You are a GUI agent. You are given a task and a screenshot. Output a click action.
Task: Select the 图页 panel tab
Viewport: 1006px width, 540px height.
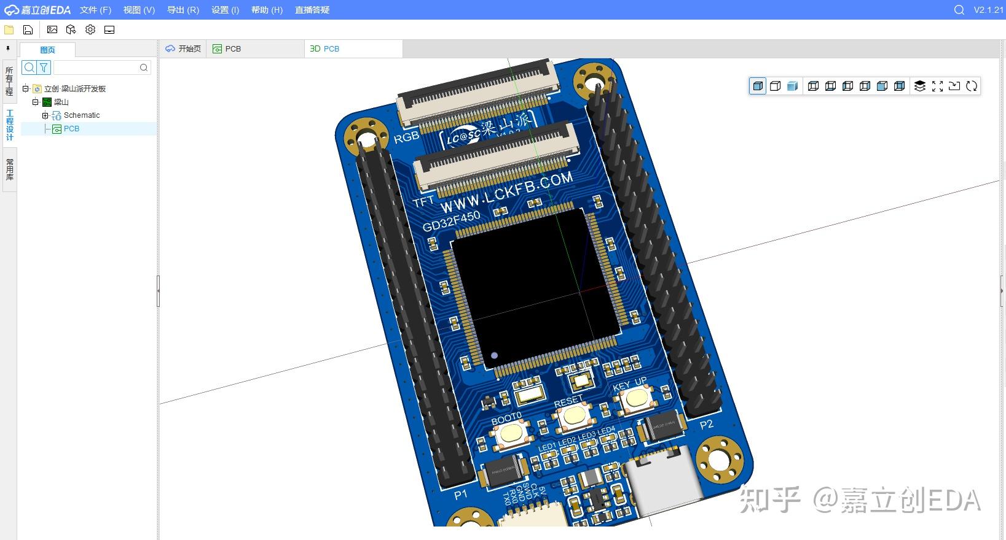tap(47, 50)
